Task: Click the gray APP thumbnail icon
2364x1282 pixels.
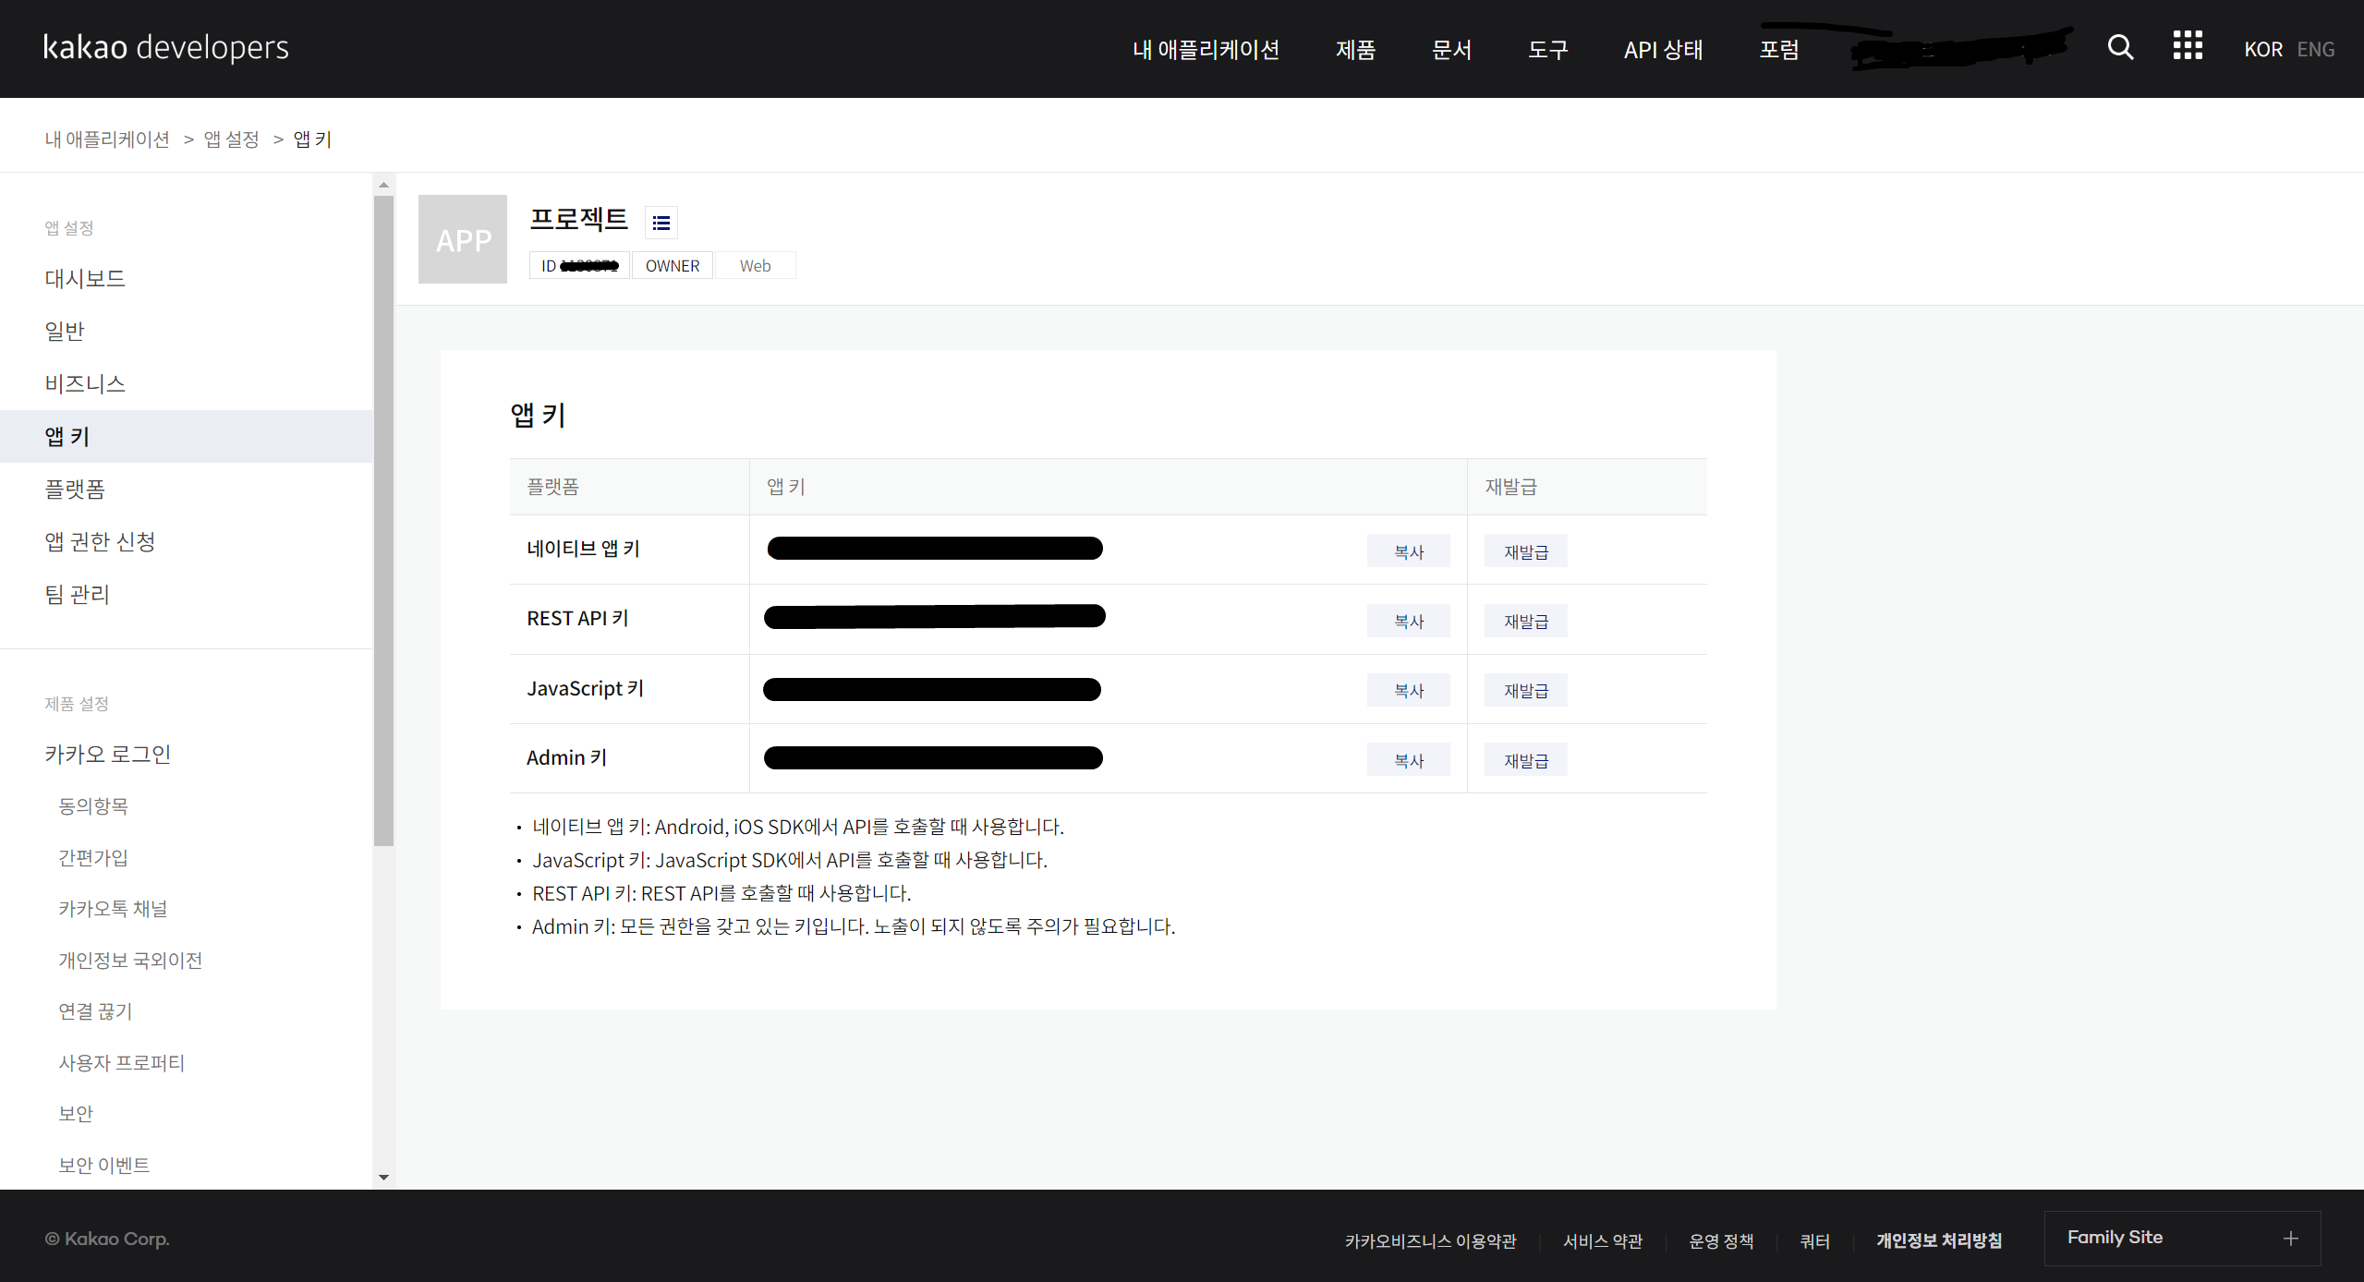Action: coord(463,239)
